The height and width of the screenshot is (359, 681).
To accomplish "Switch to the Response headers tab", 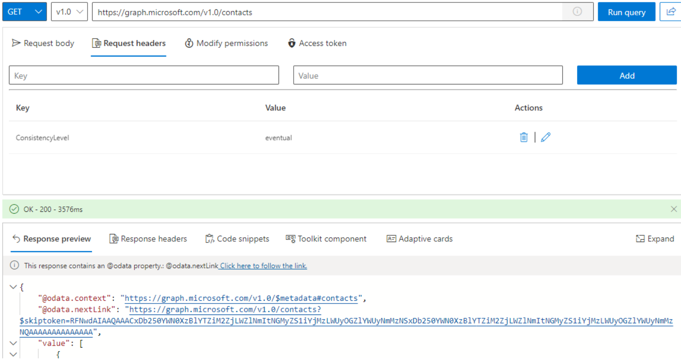I will [x=148, y=239].
